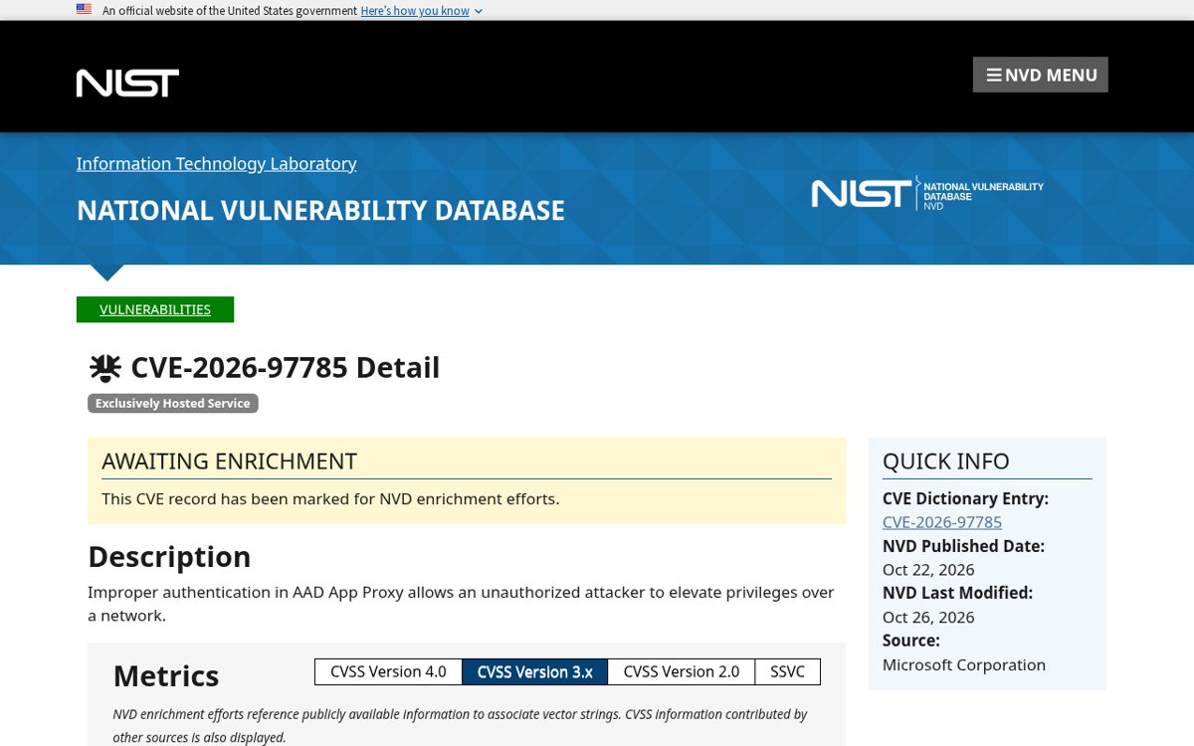Click the published date Oct 22, 2026

coord(928,570)
